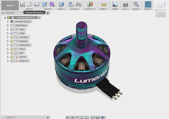Expand the Construction folder node
The width and height of the screenshot is (169, 119).
click(x=8, y=45)
